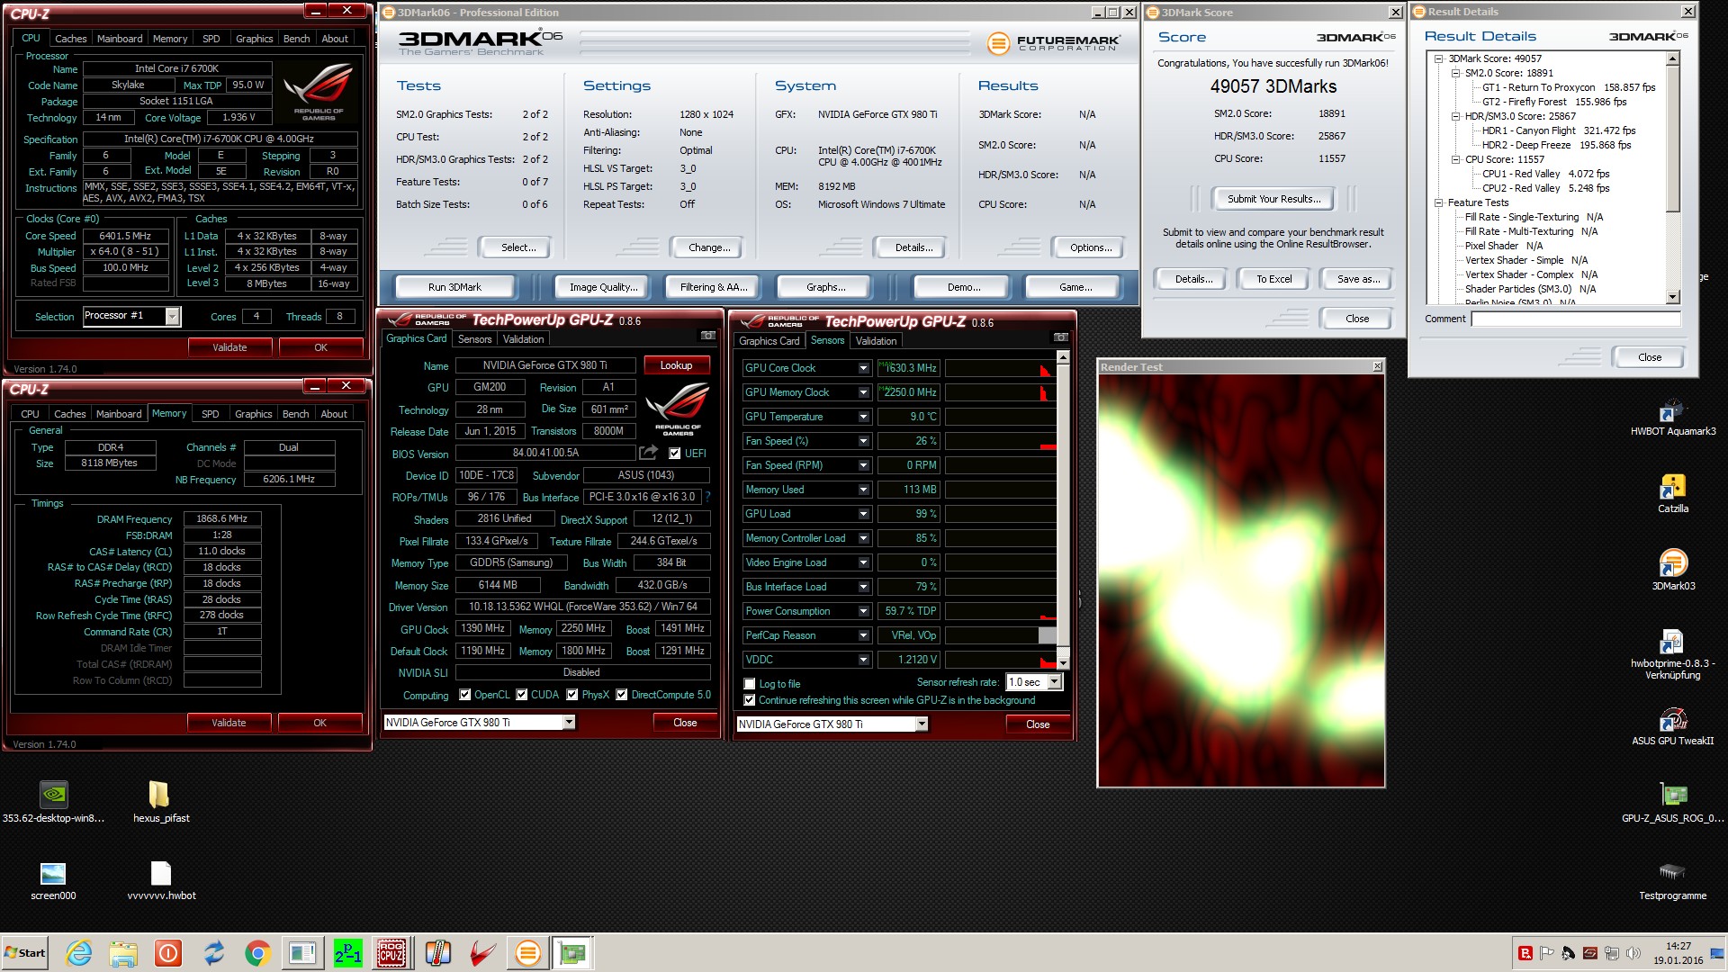Open Google Chrome from the taskbar

[x=257, y=952]
